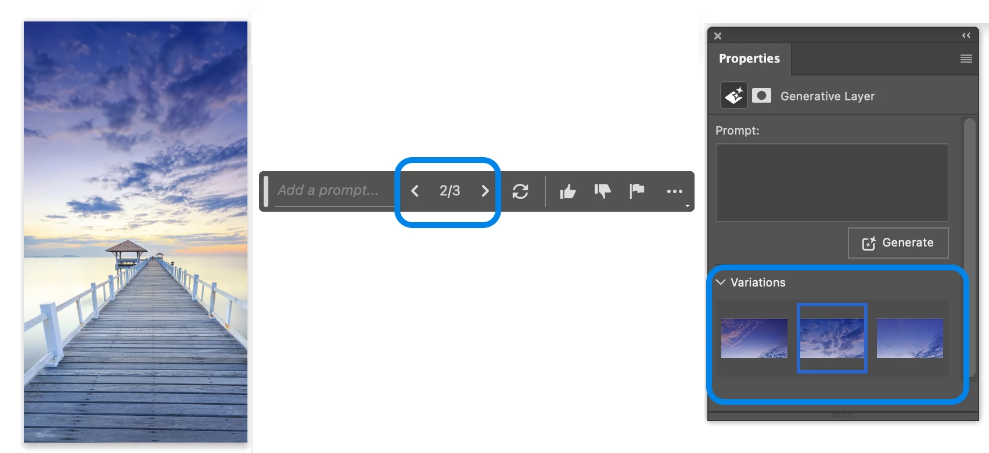Screen dimensions: 989x453
Task: Click the Add a prompt field
Action: coord(334,190)
